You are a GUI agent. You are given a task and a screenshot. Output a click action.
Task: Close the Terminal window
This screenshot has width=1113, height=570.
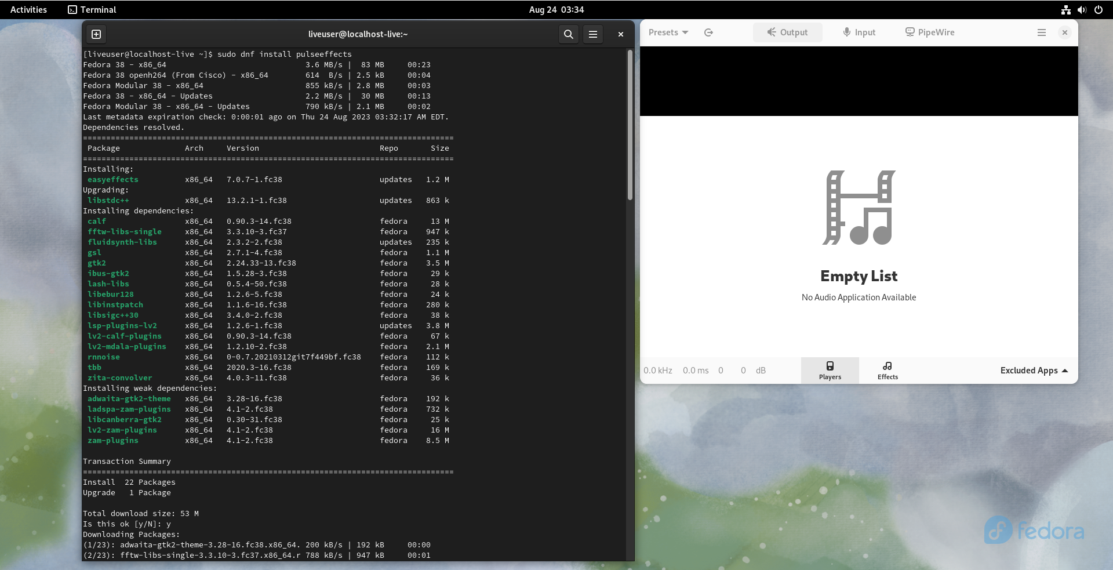coord(621,34)
